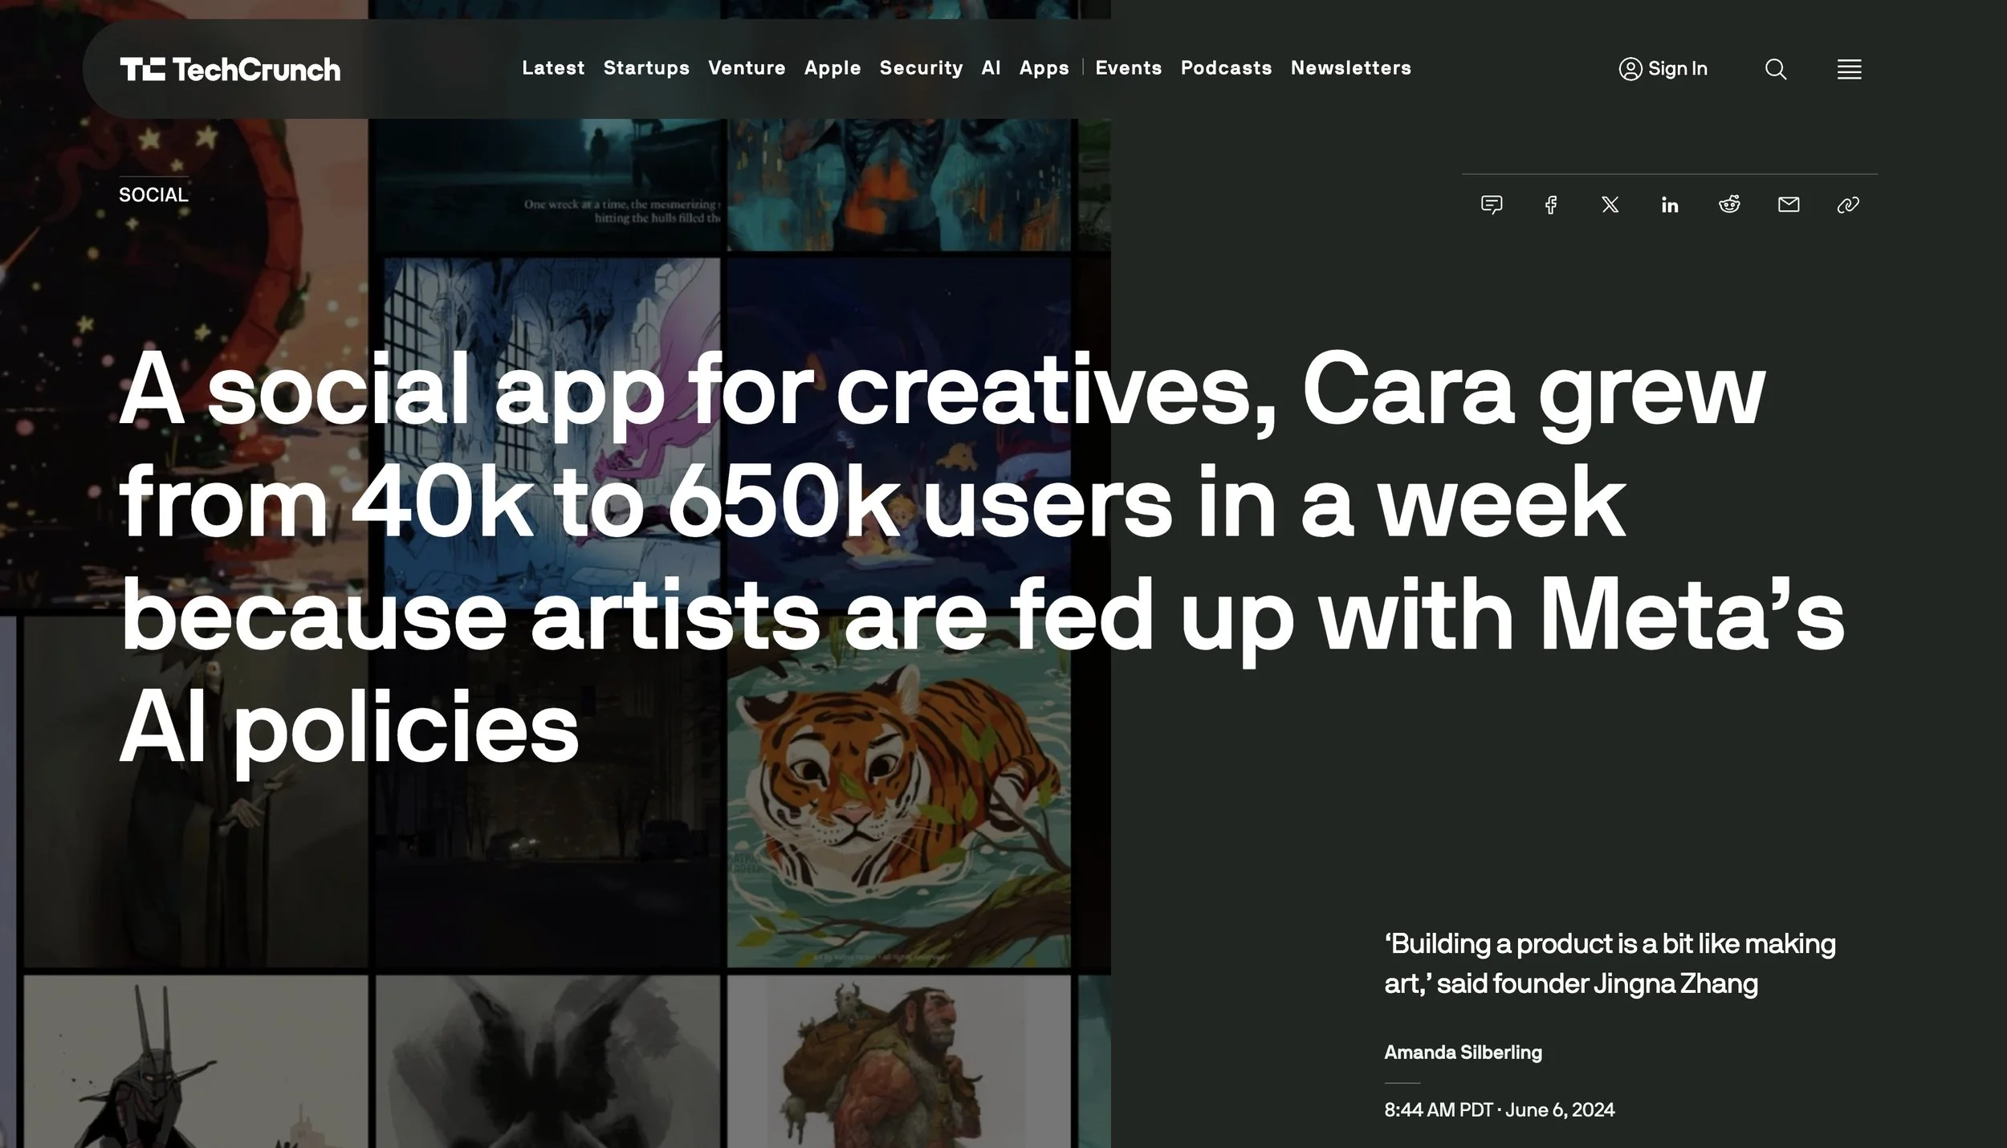Go to Startups section

[x=646, y=68]
